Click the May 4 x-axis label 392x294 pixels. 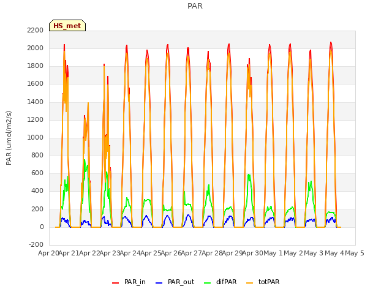click(x=334, y=253)
